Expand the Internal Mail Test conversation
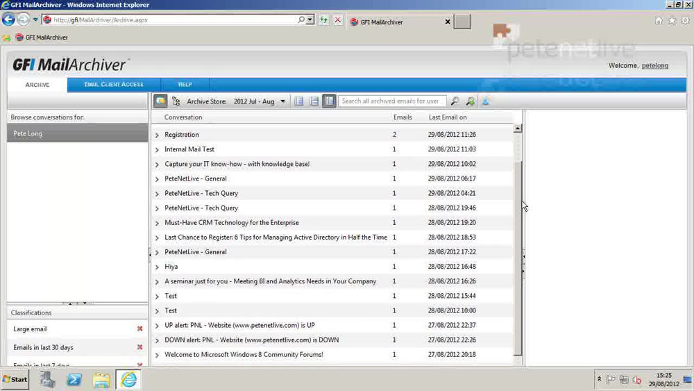This screenshot has height=391, width=694. [157, 150]
